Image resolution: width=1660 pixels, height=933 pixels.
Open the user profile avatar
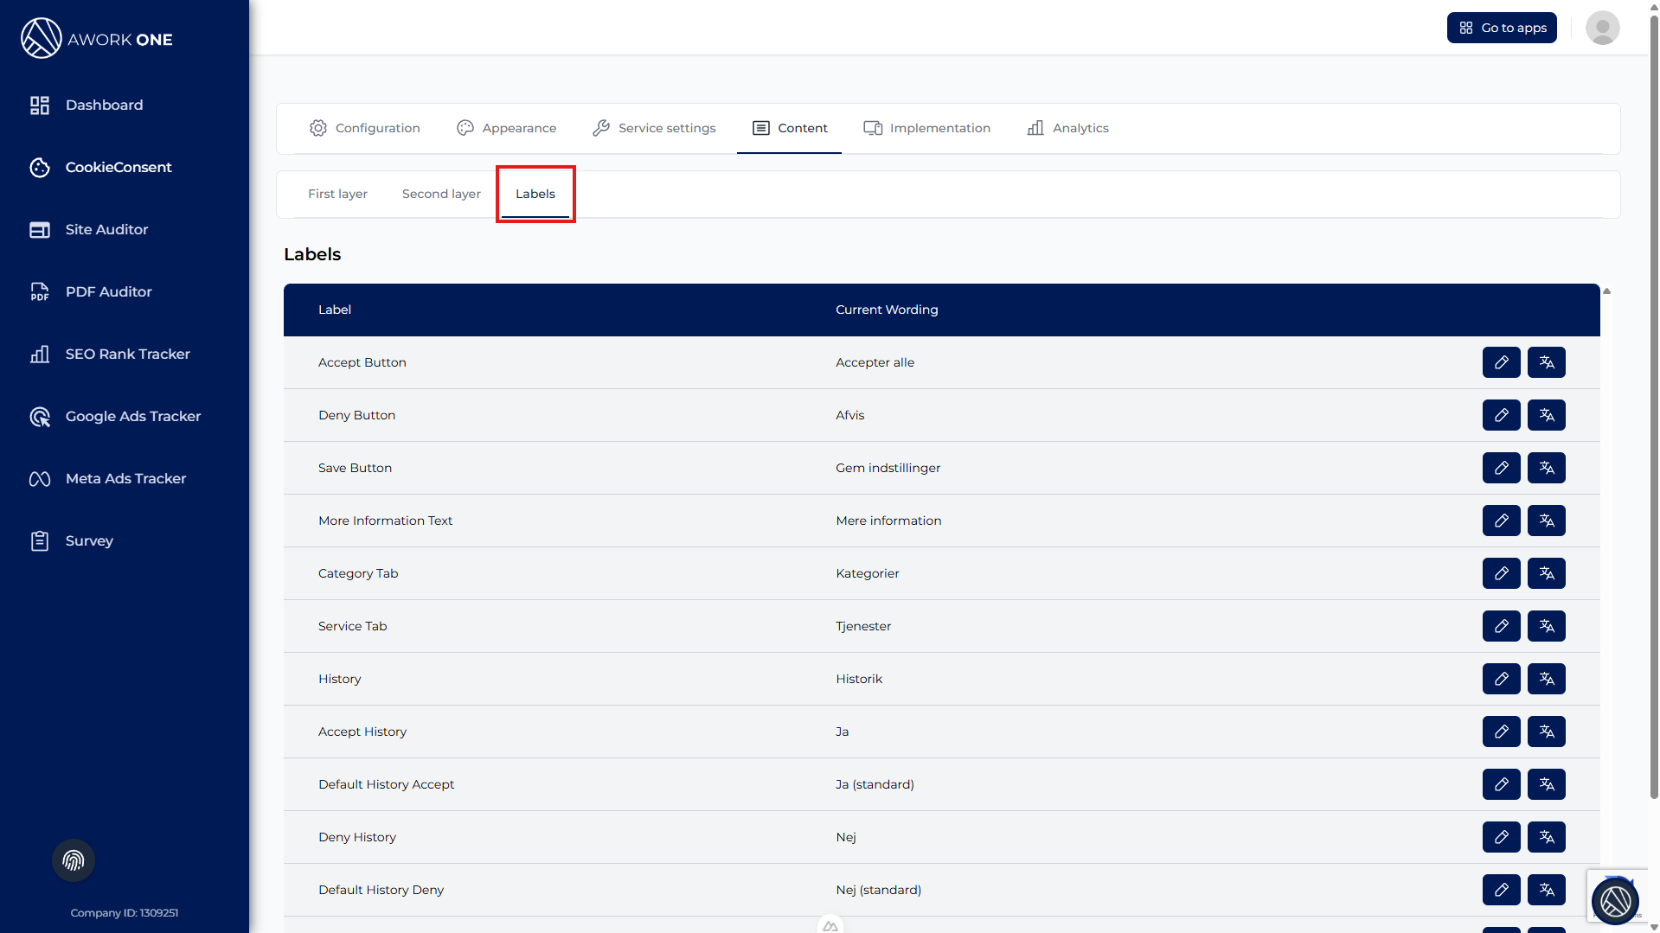coord(1602,28)
